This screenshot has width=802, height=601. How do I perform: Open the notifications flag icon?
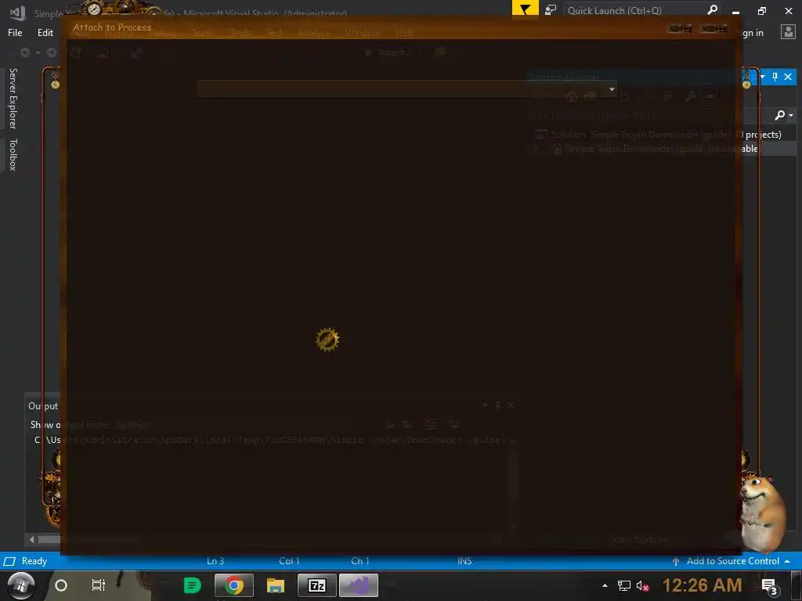point(526,9)
